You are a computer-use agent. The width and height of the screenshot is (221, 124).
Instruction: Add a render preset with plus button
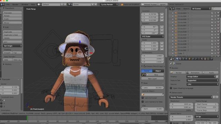(214, 97)
